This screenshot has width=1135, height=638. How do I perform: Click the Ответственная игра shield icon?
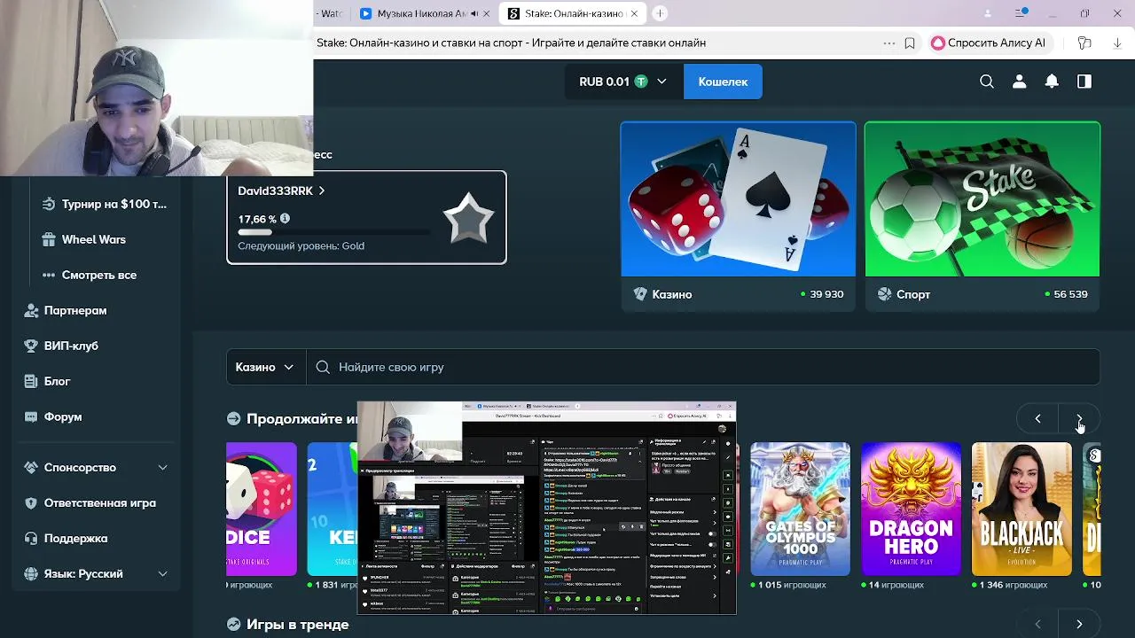[31, 502]
